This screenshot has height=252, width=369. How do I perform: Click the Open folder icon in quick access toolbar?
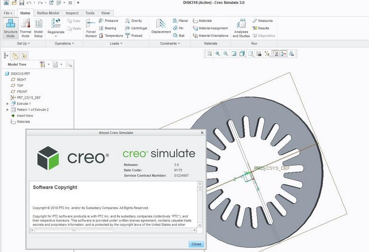[14, 3]
